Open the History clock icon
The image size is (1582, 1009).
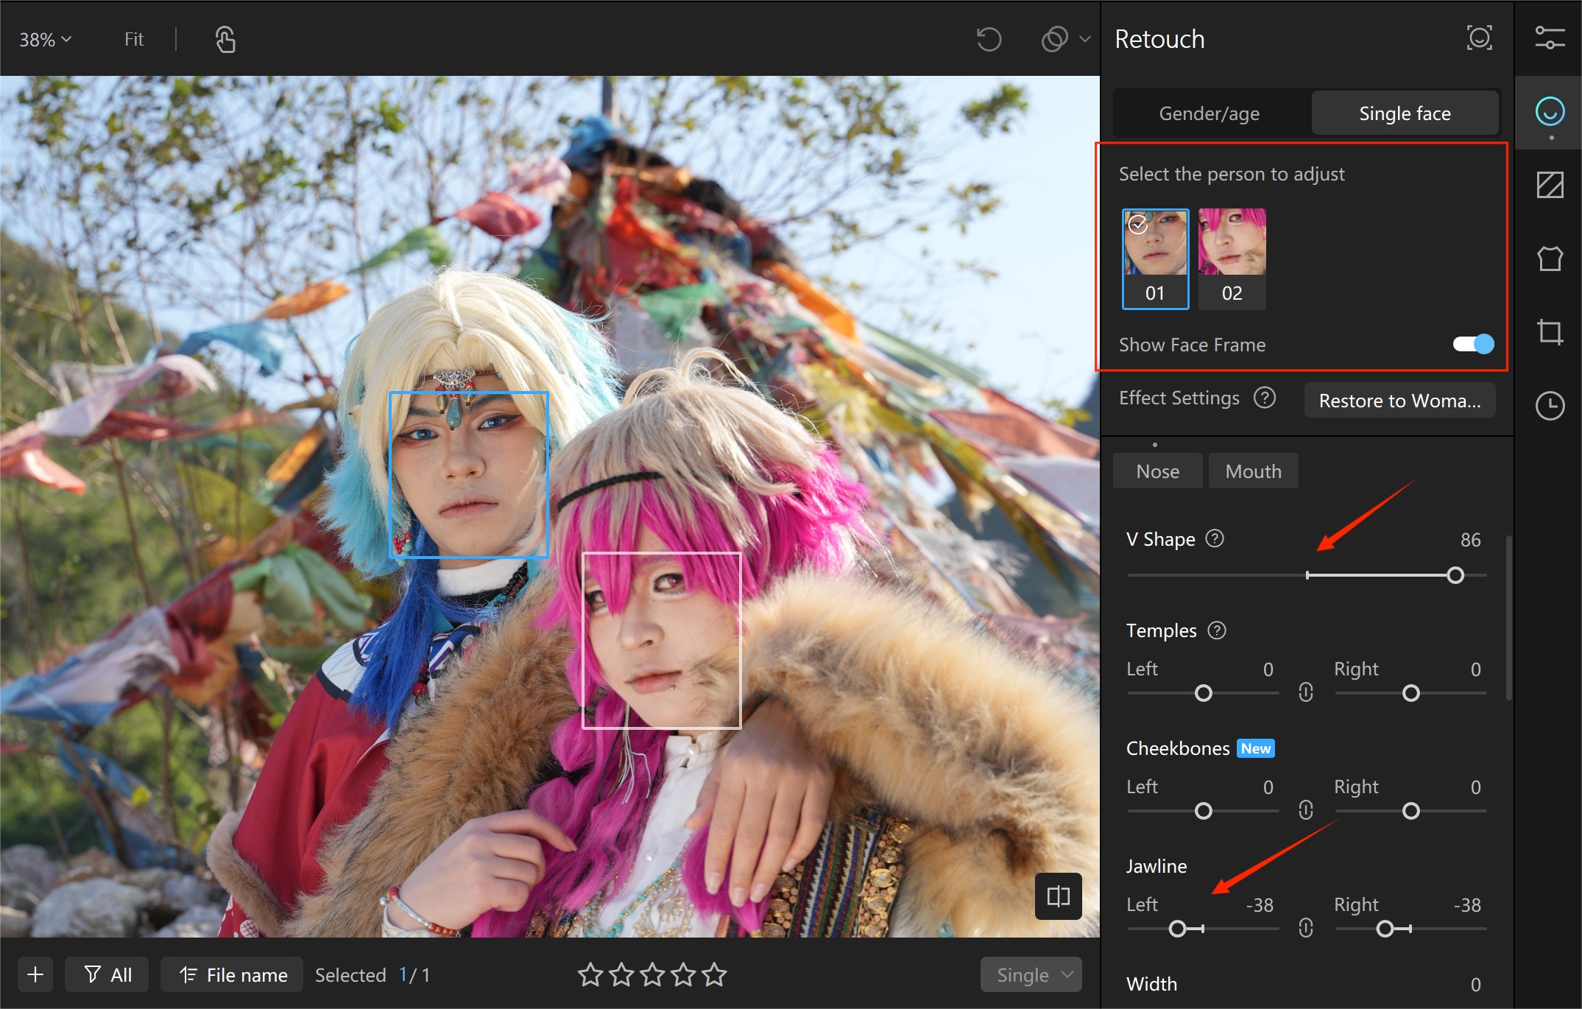pyautogui.click(x=1549, y=406)
